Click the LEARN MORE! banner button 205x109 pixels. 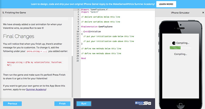tap(166, 4)
